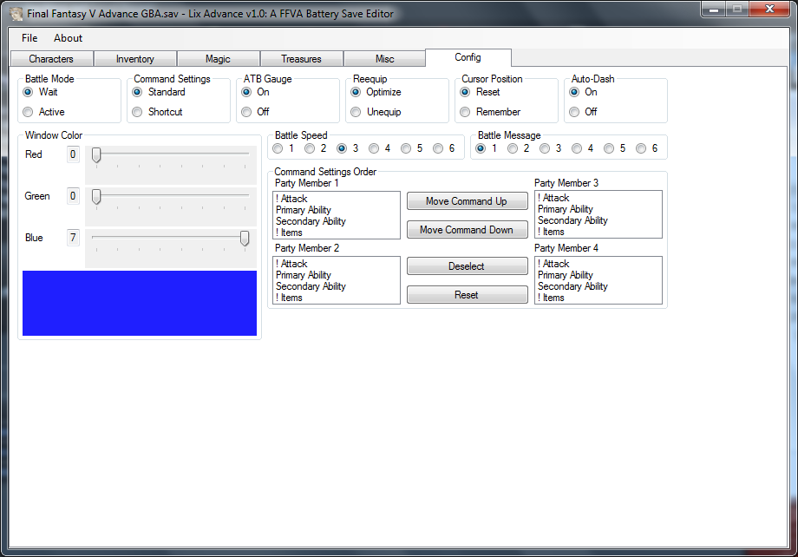Select the Config tab
Viewport: 798px width, 557px height.
[x=468, y=57]
